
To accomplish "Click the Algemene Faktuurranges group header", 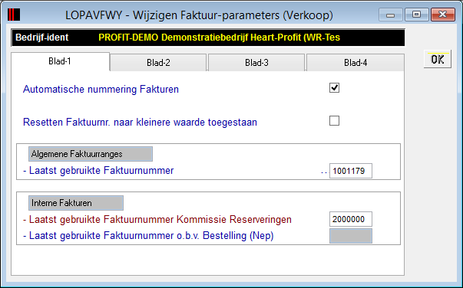I will tap(91, 154).
